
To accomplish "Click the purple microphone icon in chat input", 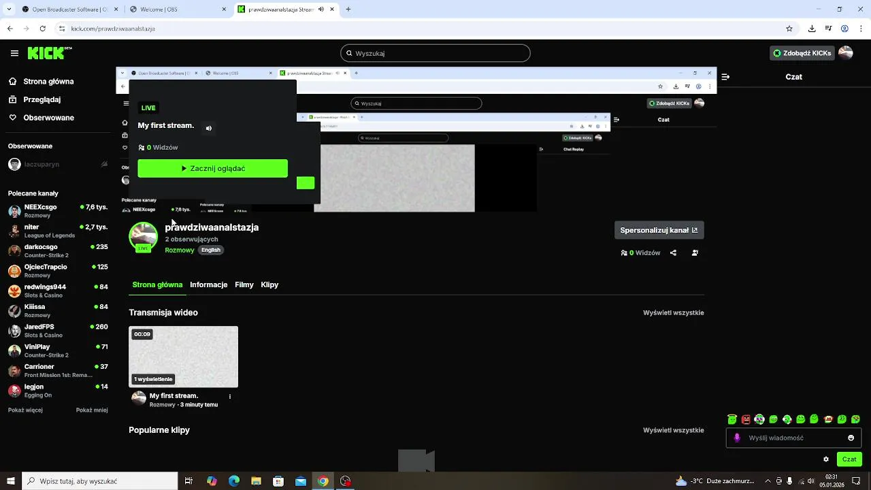I will click(737, 438).
